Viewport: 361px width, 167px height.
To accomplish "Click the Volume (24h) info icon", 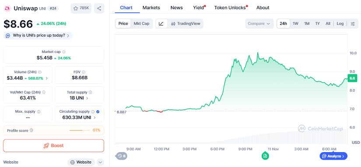I will pos(40,72).
